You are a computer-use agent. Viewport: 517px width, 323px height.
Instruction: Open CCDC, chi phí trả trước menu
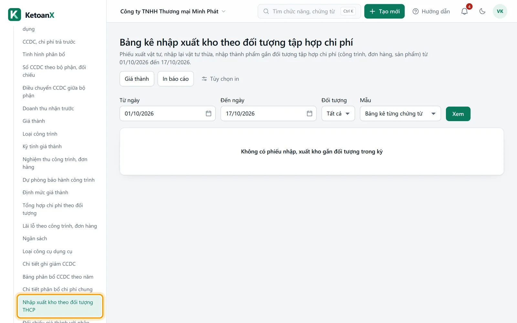49,42
